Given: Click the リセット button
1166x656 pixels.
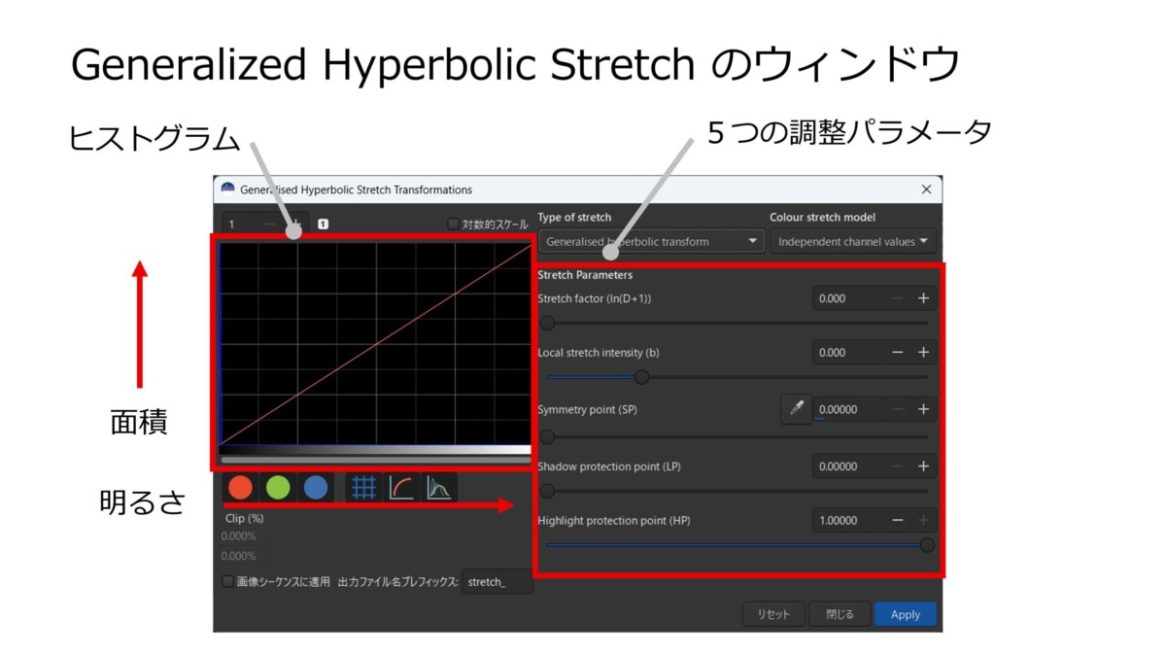Looking at the screenshot, I should (773, 614).
